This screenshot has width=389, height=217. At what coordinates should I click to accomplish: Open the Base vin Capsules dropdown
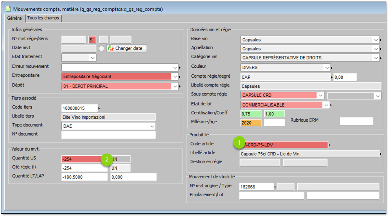376,40
